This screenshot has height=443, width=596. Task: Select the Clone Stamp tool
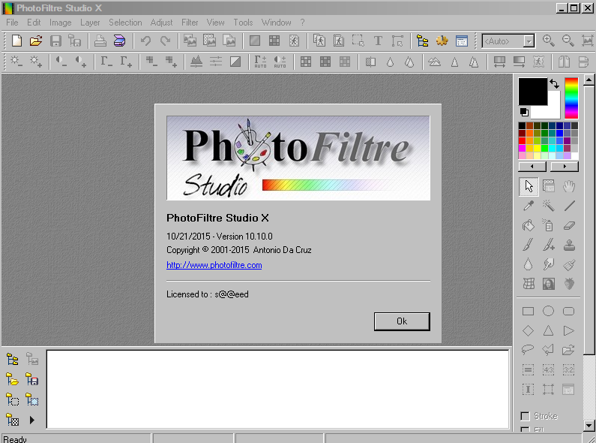click(569, 245)
